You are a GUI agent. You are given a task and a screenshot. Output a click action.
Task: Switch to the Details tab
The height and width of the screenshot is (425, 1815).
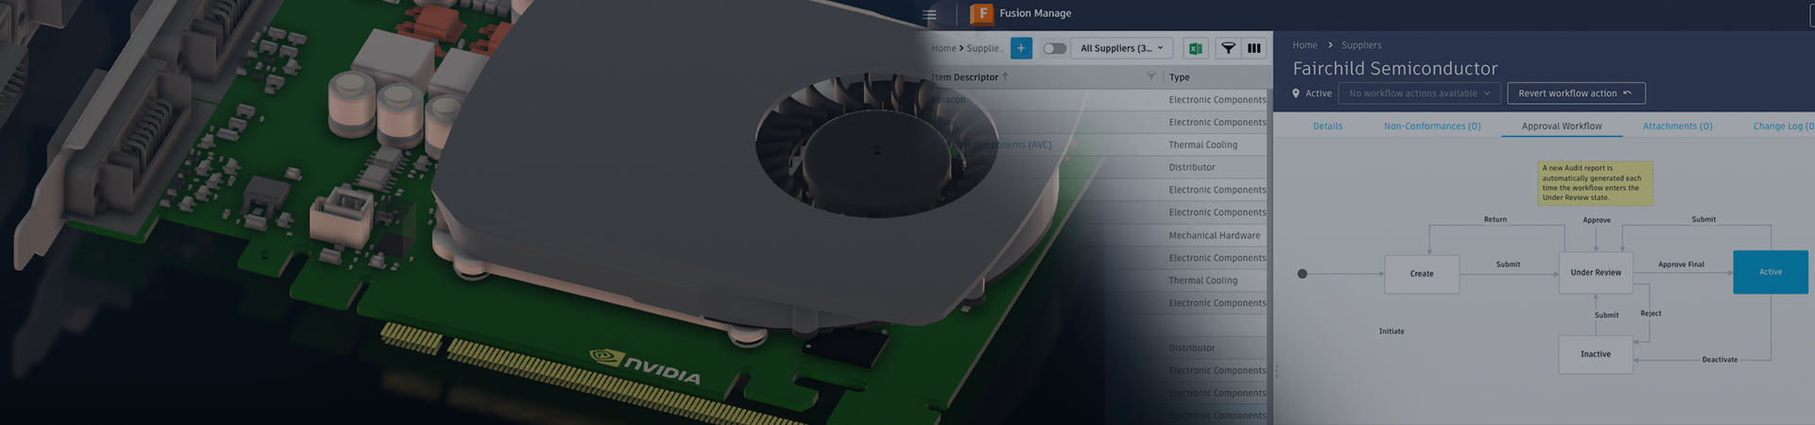click(x=1327, y=126)
